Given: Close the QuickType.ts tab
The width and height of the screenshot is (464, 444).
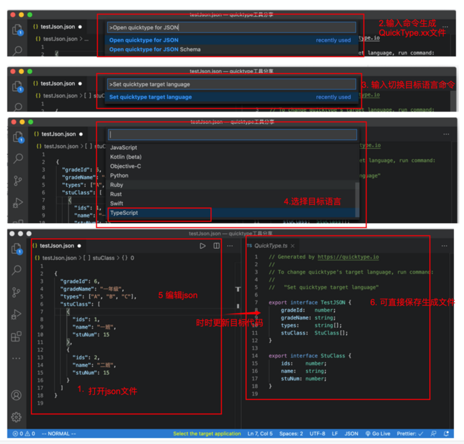Looking at the screenshot, I should (292, 246).
